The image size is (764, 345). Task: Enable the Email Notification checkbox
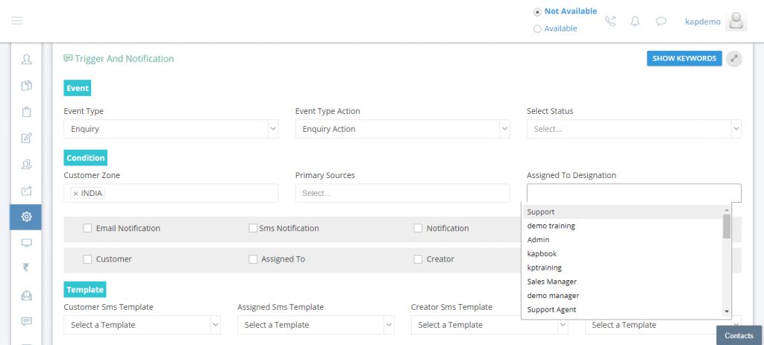coord(87,228)
